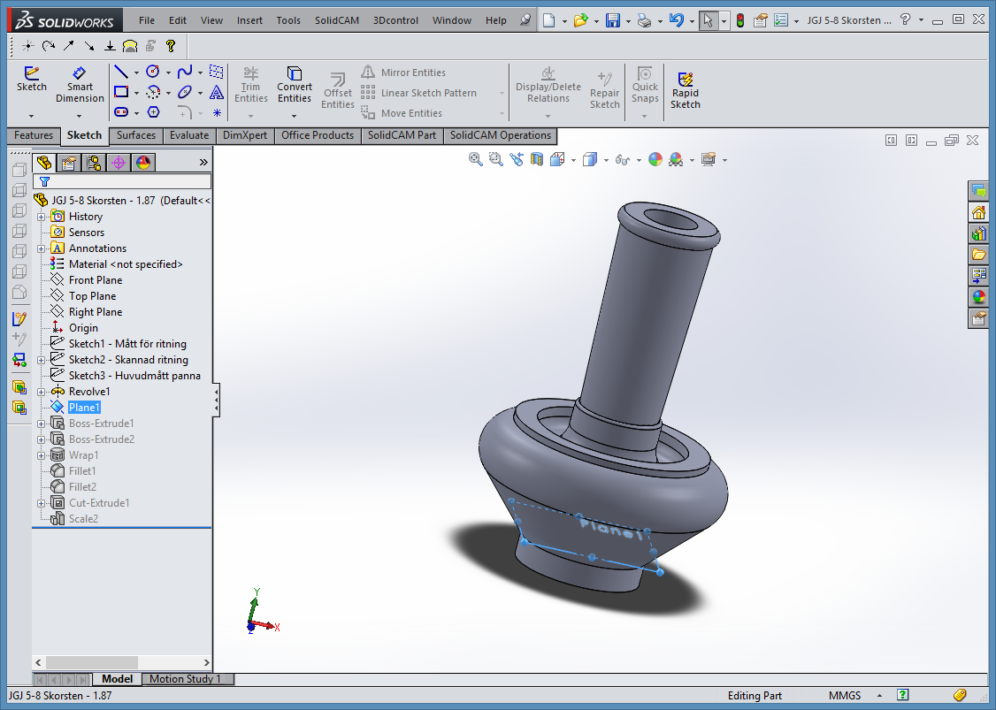Viewport: 996px width, 710px height.
Task: Select the Fillet1 feature in tree
Action: [x=82, y=471]
